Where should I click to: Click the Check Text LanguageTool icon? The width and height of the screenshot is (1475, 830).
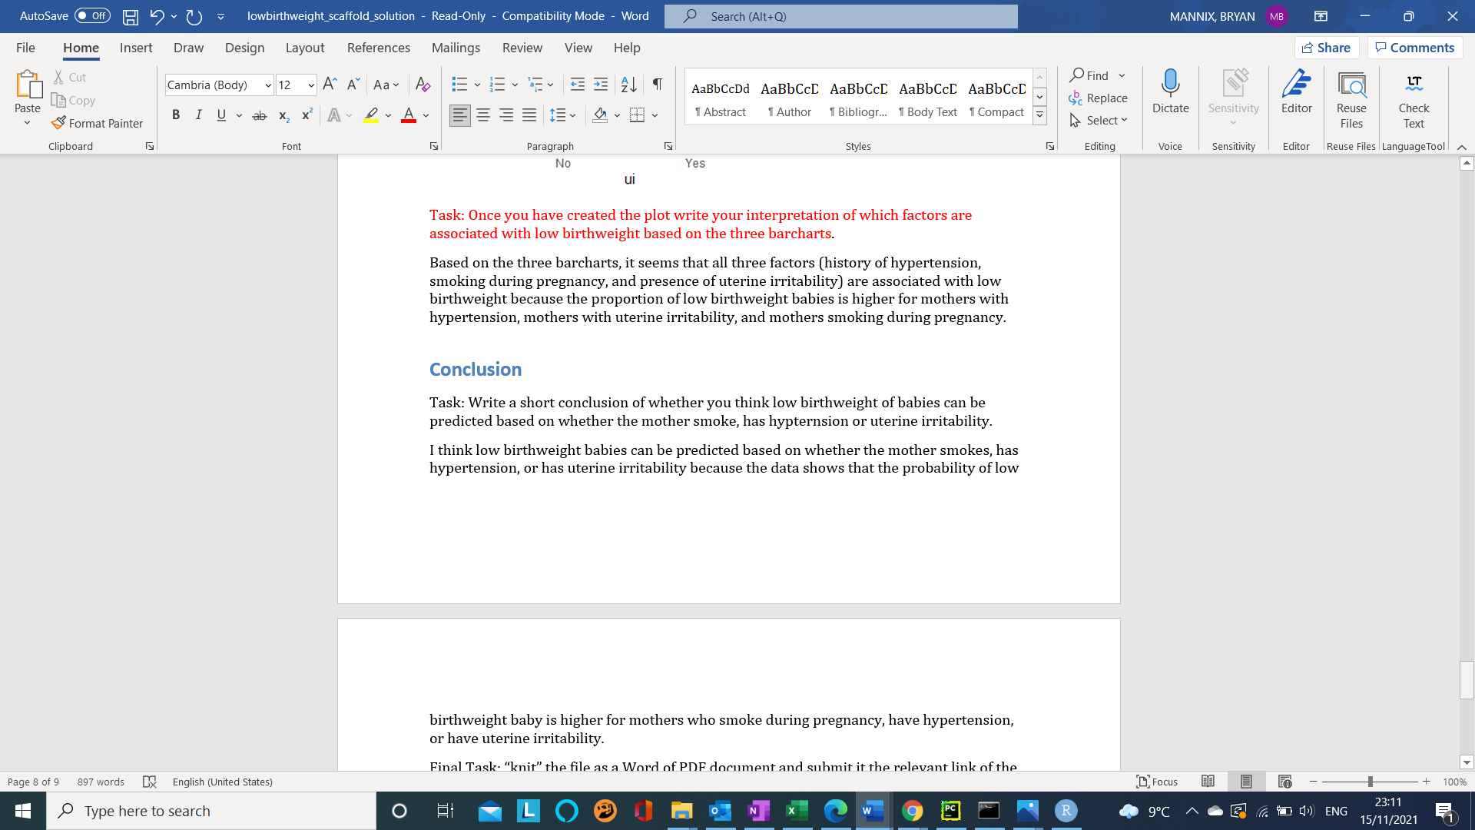[1414, 84]
